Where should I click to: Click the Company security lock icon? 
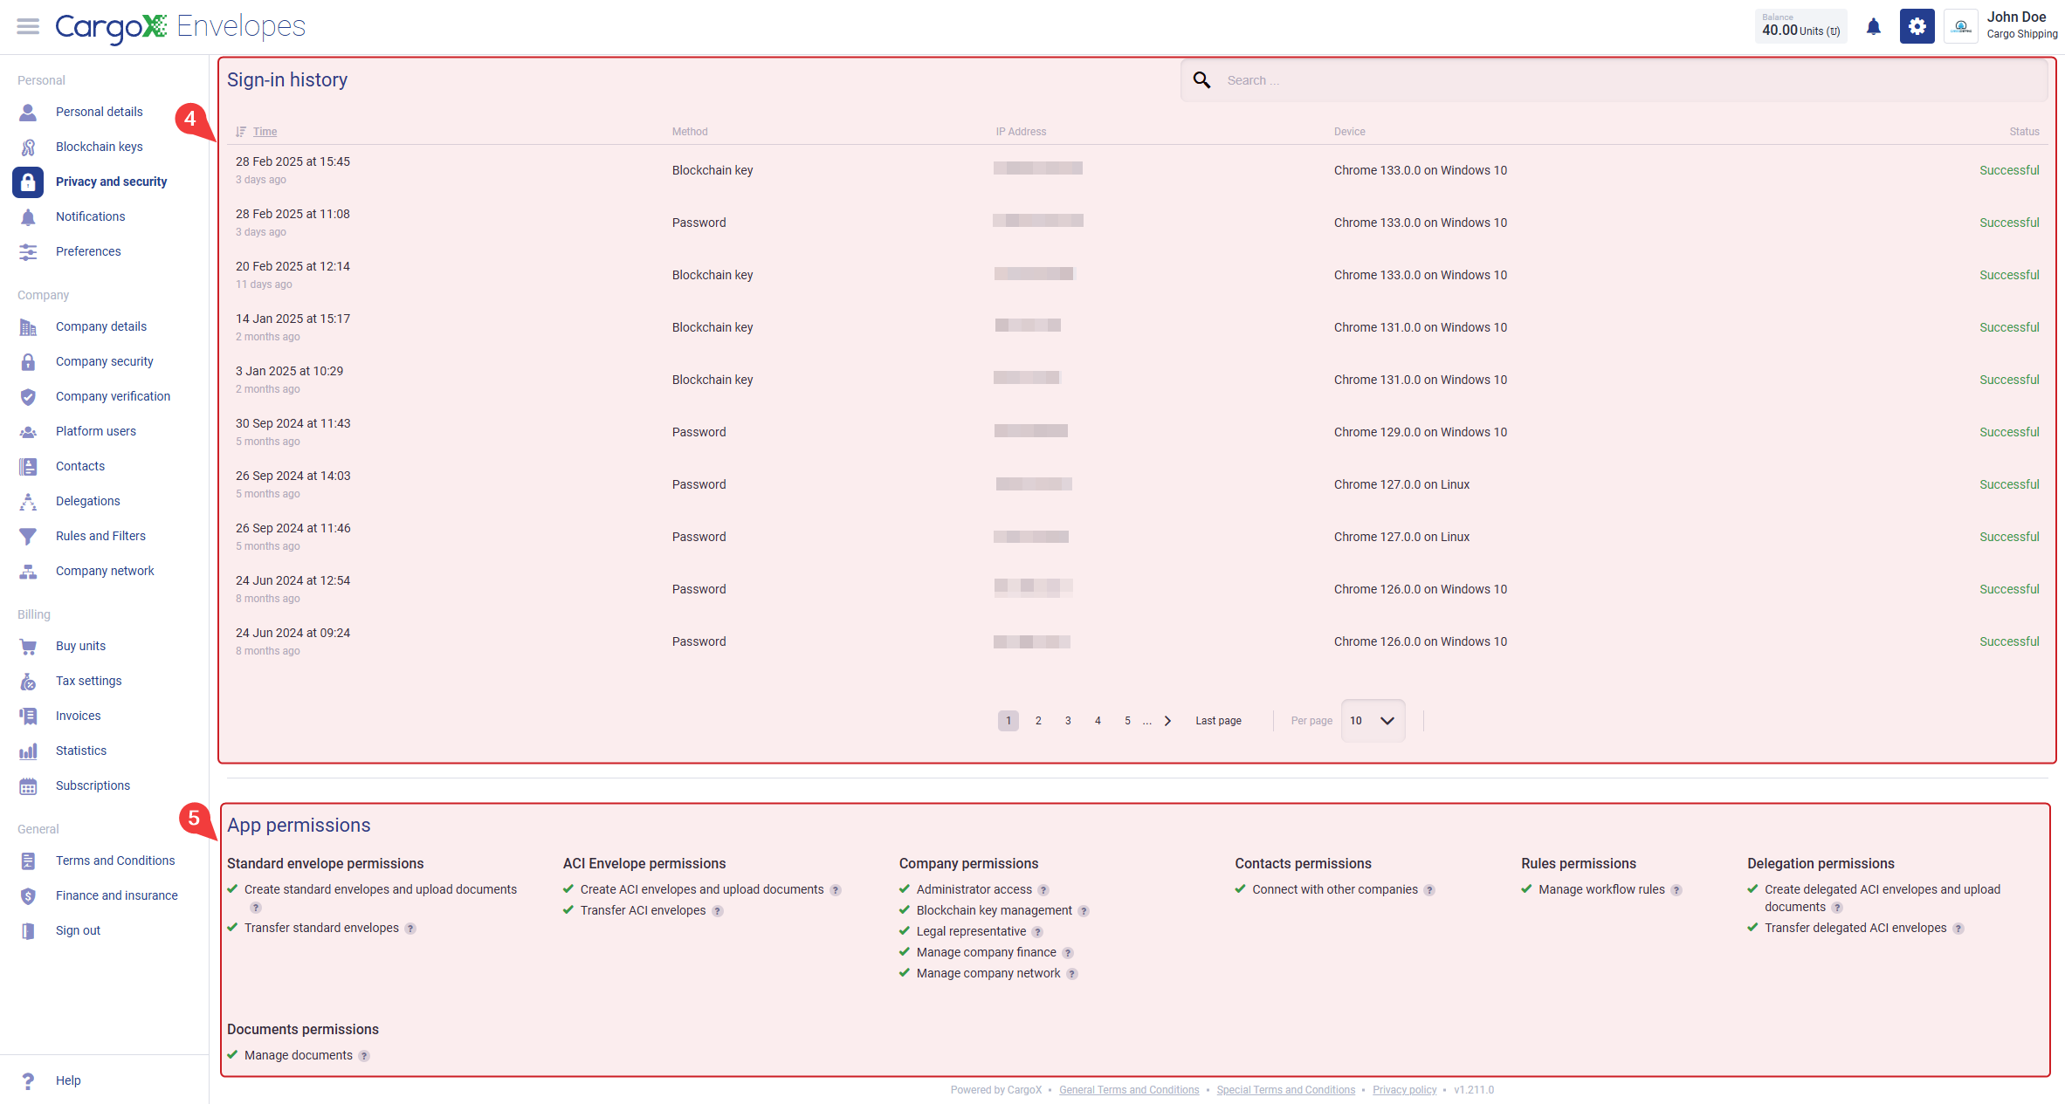(x=28, y=361)
